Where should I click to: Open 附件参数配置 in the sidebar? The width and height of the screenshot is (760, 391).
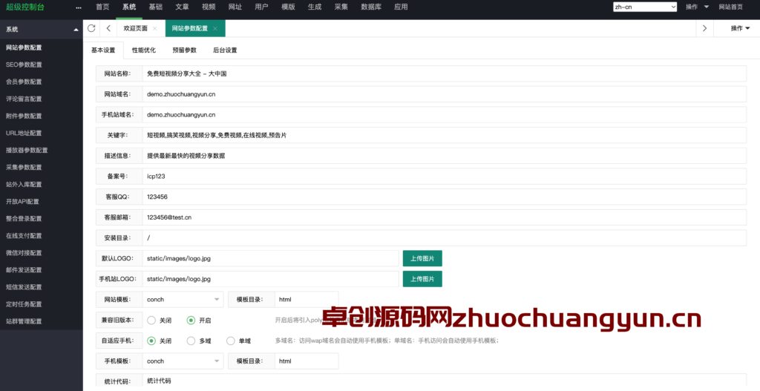point(24,116)
